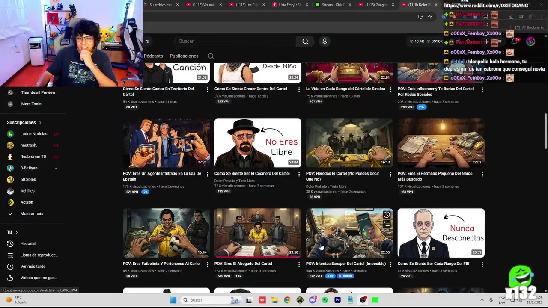Open options for 'Cómo Se Siente Ser El Cocinero'
The image size is (548, 308).
click(x=299, y=174)
